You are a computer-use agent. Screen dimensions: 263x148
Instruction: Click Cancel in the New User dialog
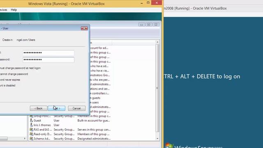(x=77, y=109)
